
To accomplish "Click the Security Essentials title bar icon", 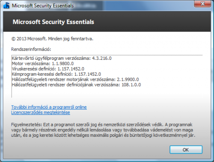I will [x=6, y=6].
